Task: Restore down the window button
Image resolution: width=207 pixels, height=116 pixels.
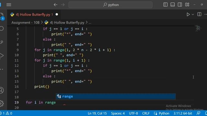Action: pos(202,5)
